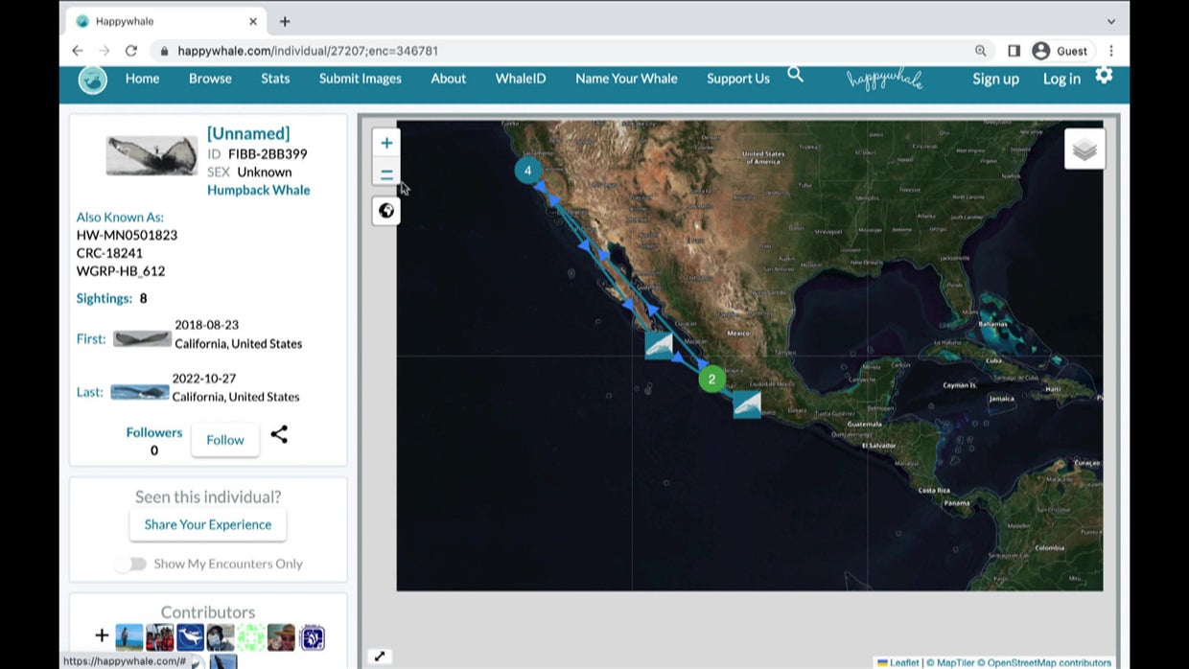
Task: Click map cluster marker labeled 2
Action: pyautogui.click(x=711, y=379)
